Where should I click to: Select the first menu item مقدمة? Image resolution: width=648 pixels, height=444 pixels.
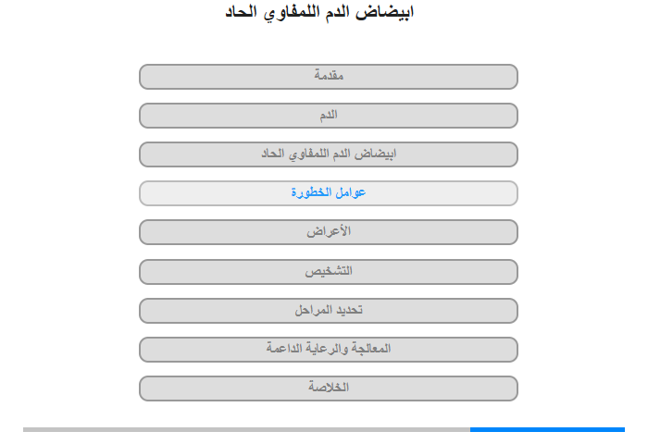(x=329, y=77)
